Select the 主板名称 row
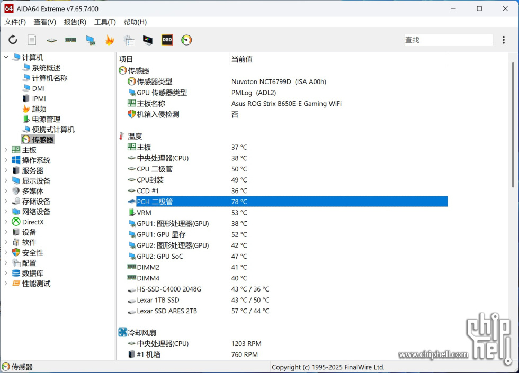 pos(287,103)
